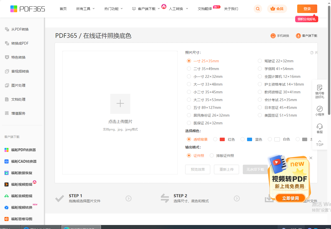
Task: Open 福昕音频剪辑 app icon
Action: click(x=7, y=196)
